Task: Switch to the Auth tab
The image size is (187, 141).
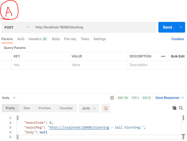Action: pyautogui.click(x=21, y=39)
